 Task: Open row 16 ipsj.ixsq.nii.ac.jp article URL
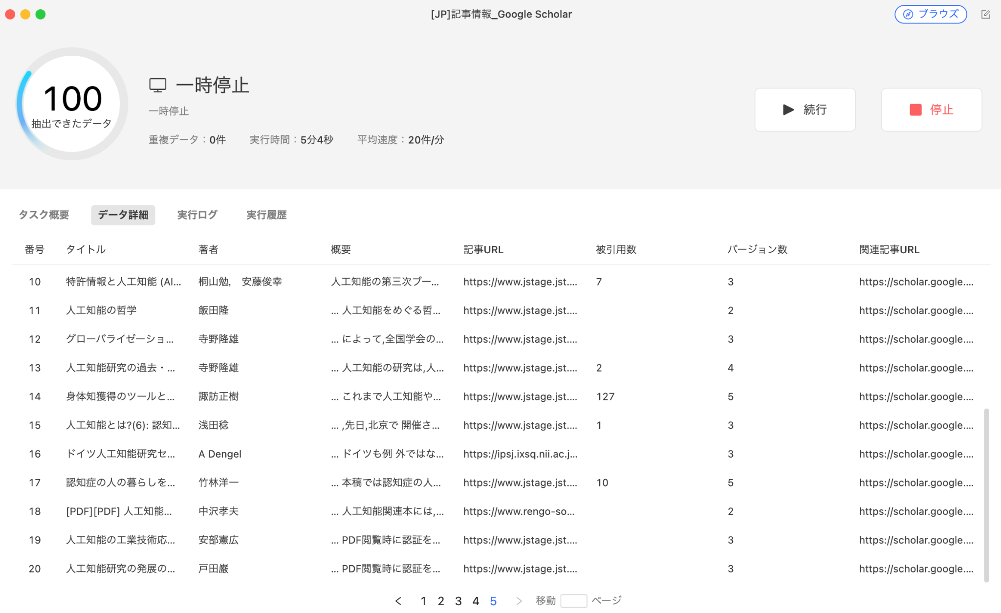click(520, 454)
